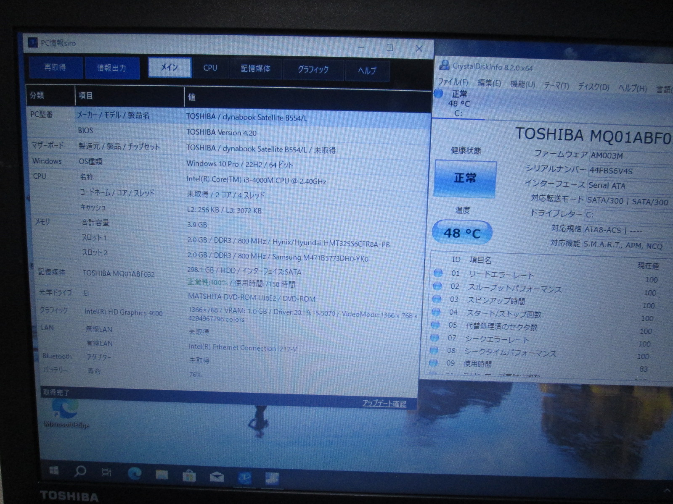Click status circle for ID 04 スタート/ストップ回数
Image resolution: width=673 pixels, height=504 pixels.
[436, 312]
